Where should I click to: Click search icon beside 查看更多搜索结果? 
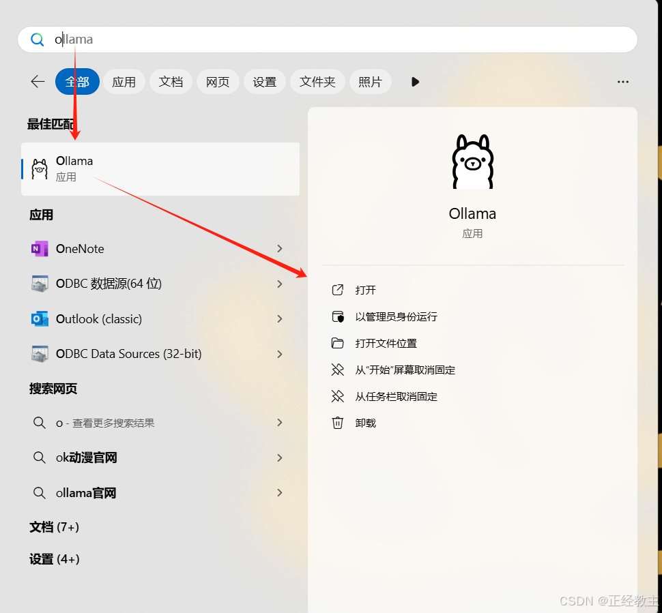click(x=40, y=422)
